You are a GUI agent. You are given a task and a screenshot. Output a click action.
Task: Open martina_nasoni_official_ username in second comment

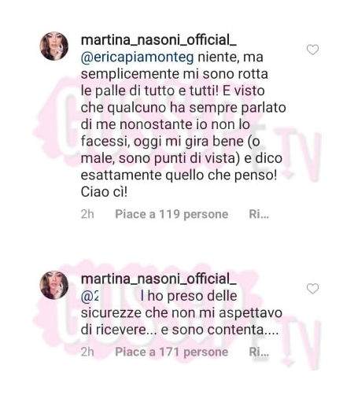pos(159,279)
